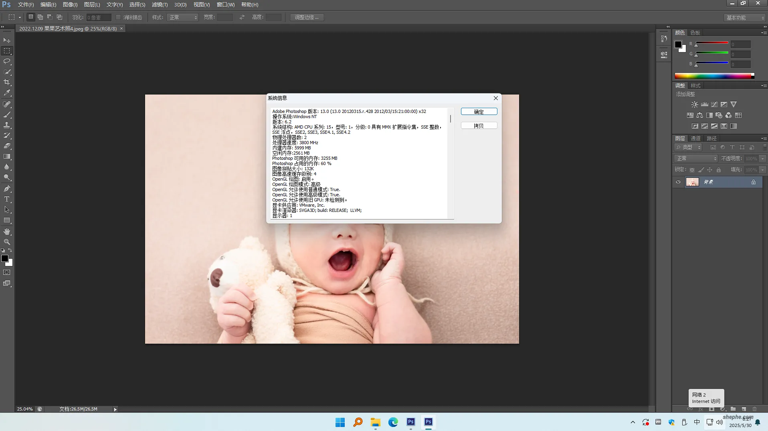The height and width of the screenshot is (431, 768).
Task: Enable the transparency lock on layers
Action: click(693, 169)
